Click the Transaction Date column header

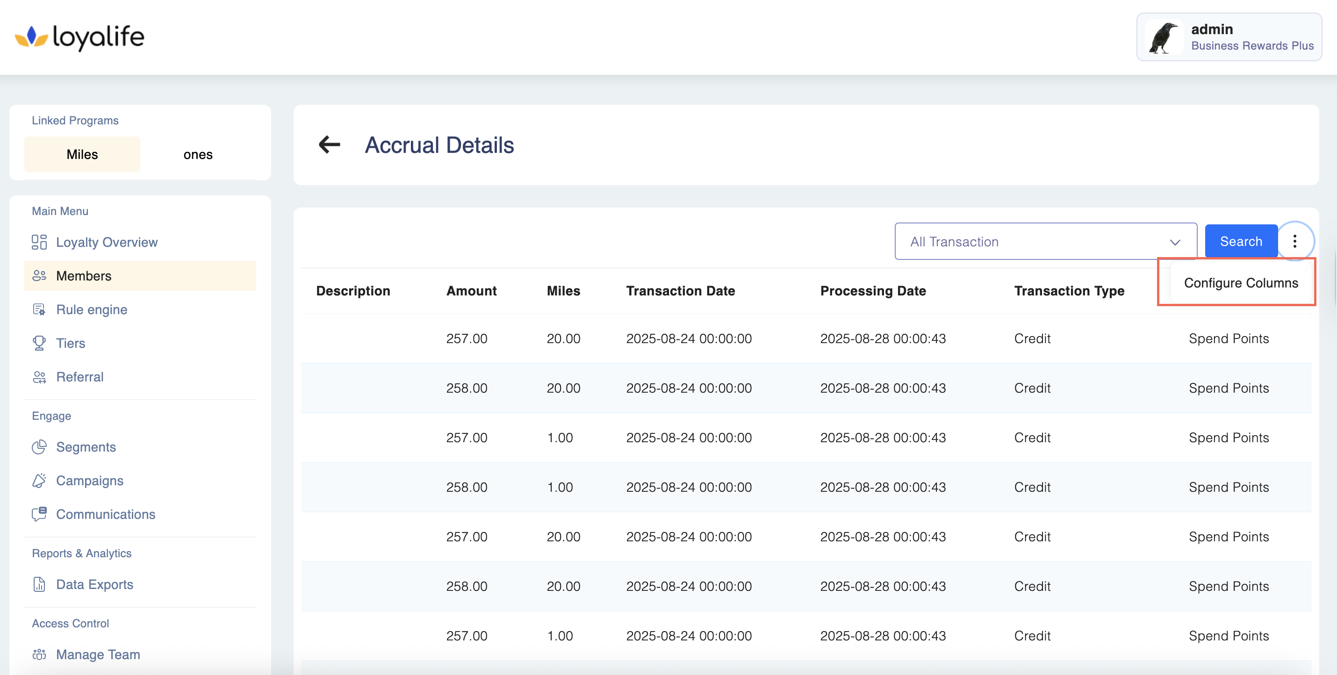tap(680, 291)
